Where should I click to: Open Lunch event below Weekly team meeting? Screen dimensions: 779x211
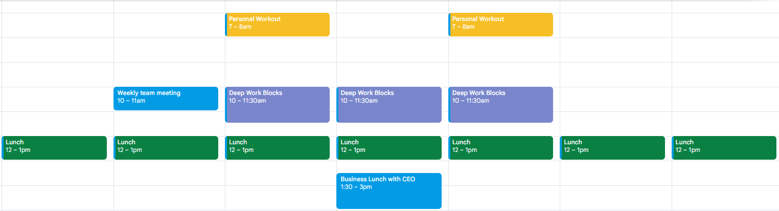coord(165,148)
